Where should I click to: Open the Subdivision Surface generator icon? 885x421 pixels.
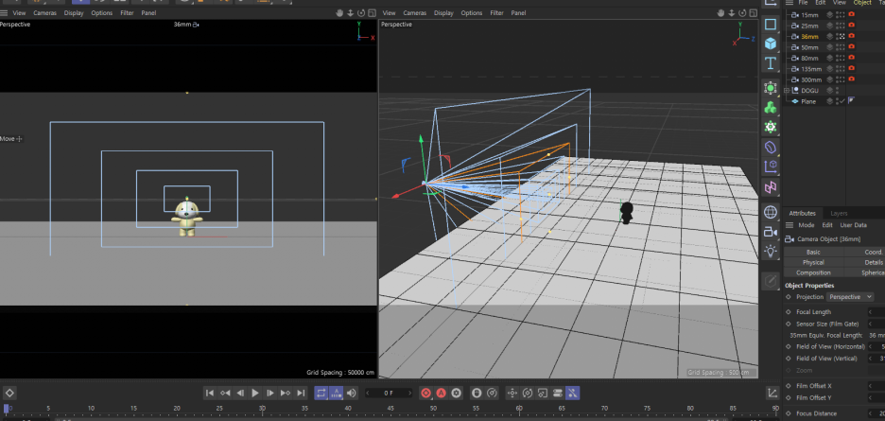[x=771, y=88]
